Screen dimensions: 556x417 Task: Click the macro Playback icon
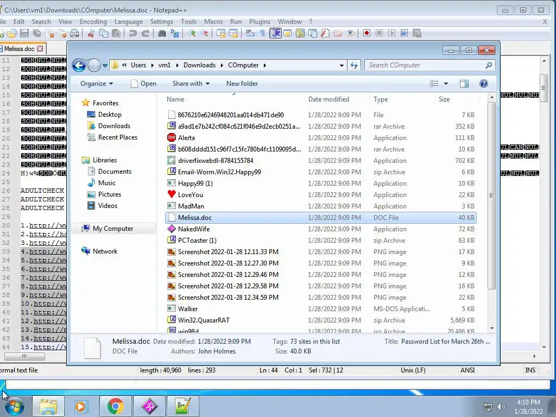coord(391,33)
